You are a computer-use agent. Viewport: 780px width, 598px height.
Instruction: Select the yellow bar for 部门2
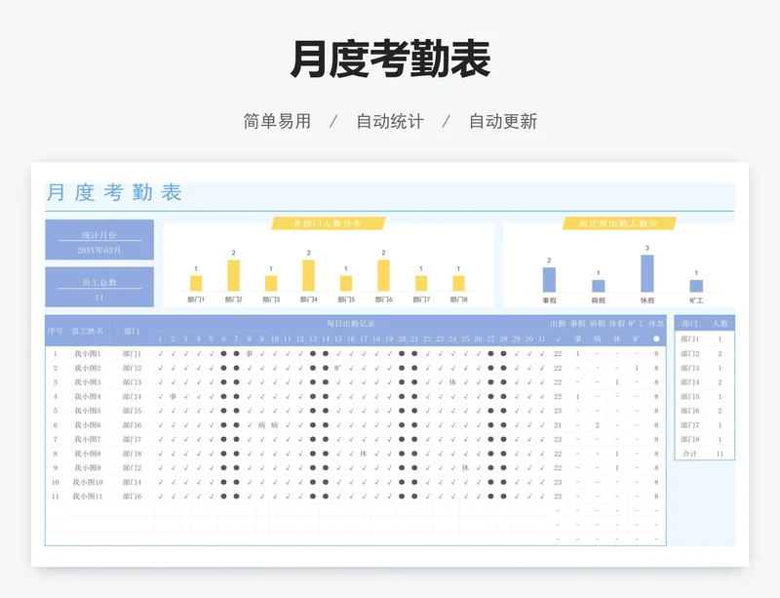pos(234,275)
